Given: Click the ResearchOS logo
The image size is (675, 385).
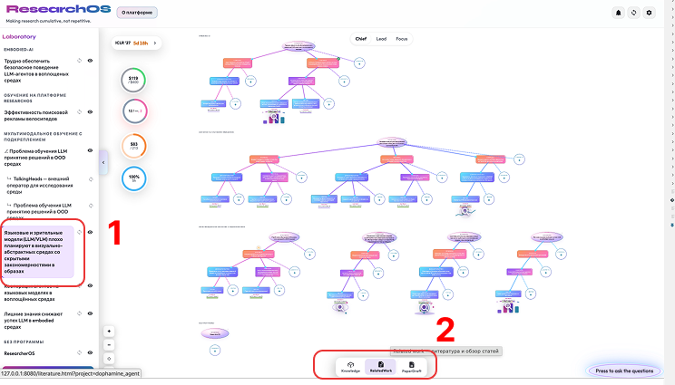Looking at the screenshot, I should pyautogui.click(x=59, y=9).
